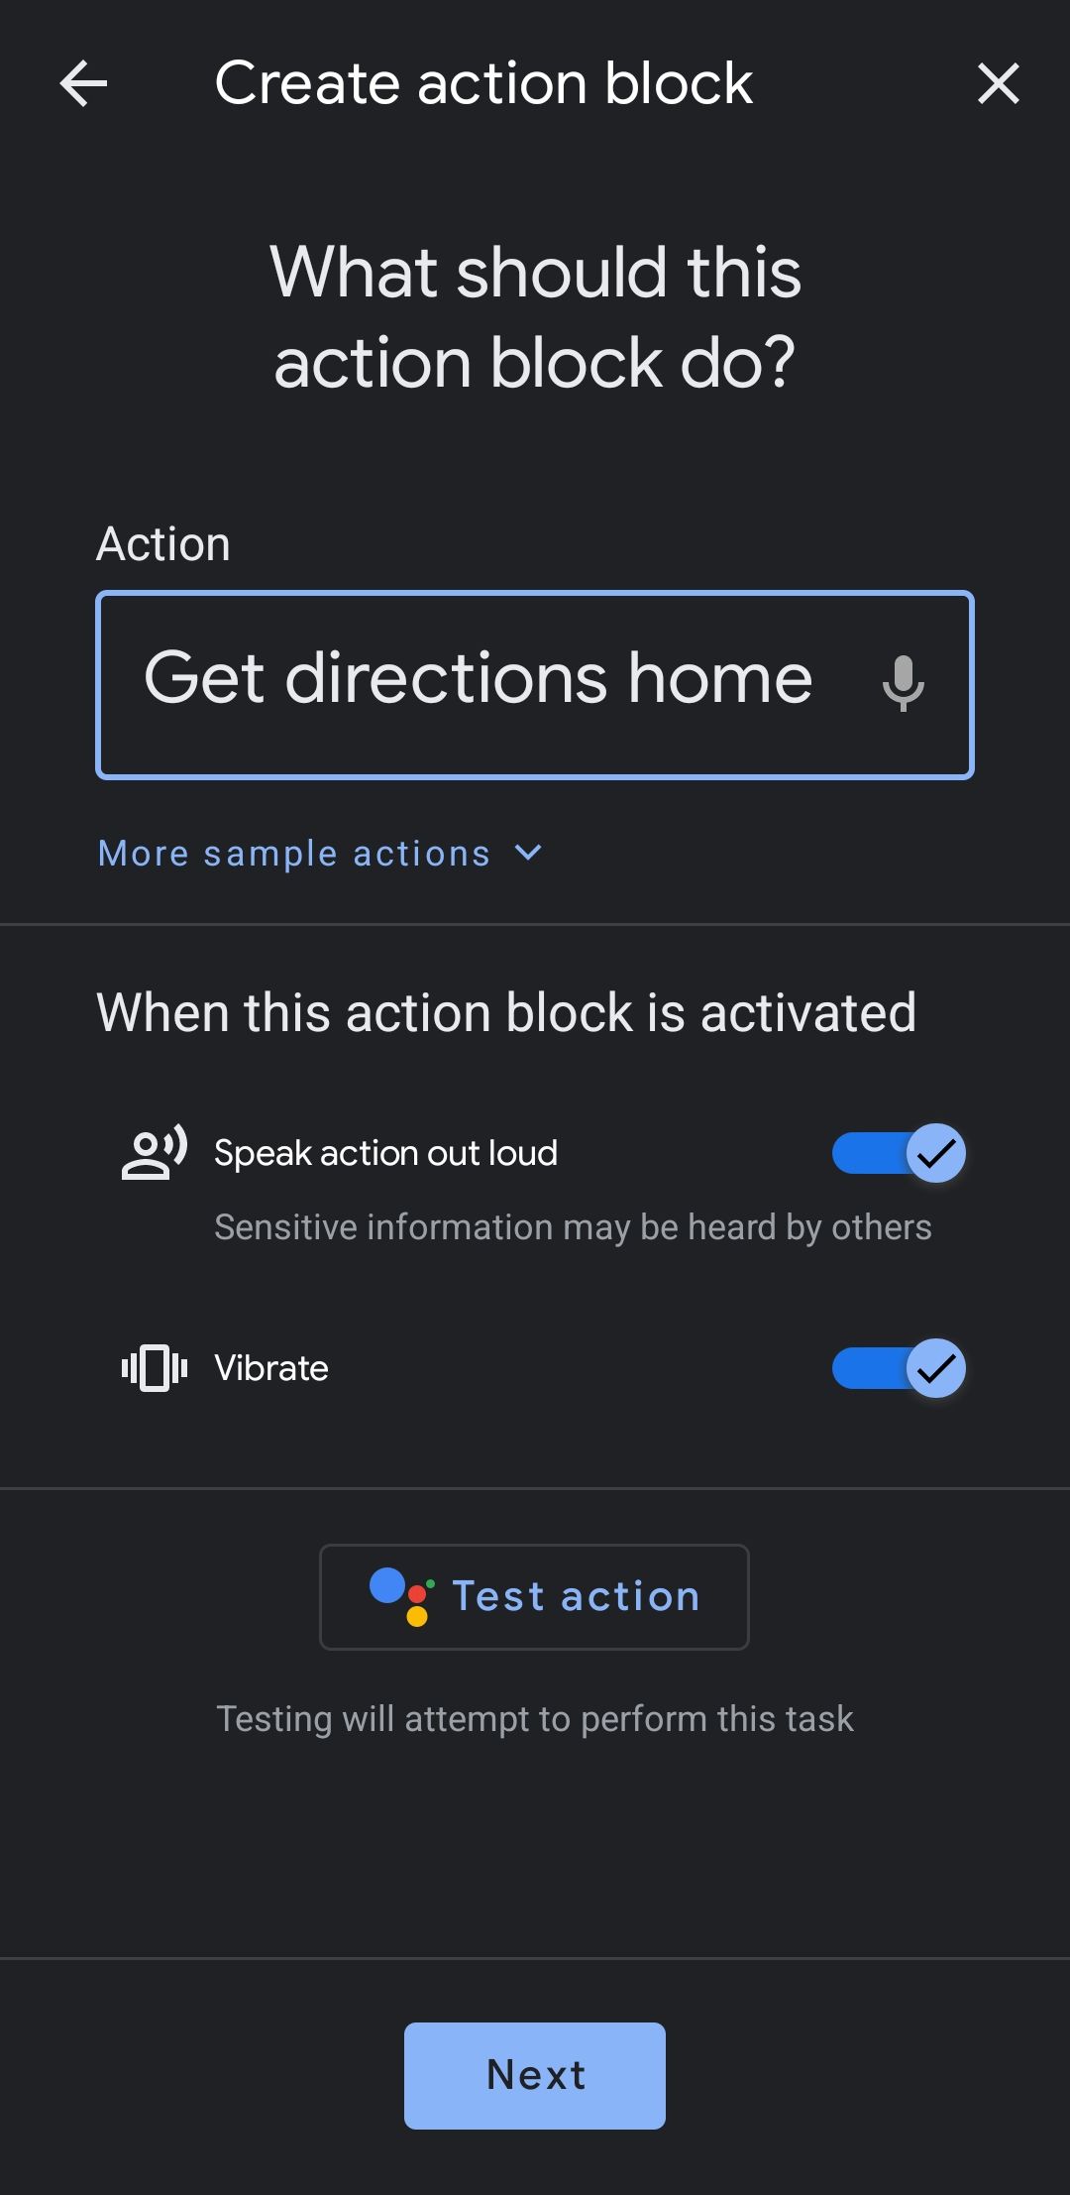
Task: Expand More sample actions list
Action: click(x=294, y=854)
